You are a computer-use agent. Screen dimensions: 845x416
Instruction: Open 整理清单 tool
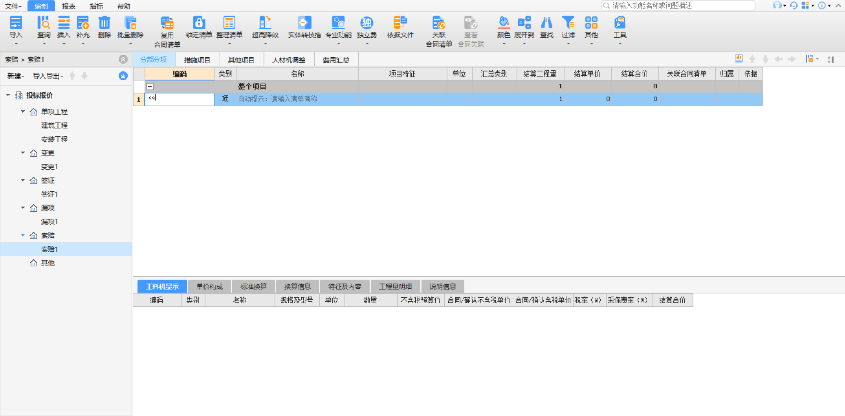[229, 23]
